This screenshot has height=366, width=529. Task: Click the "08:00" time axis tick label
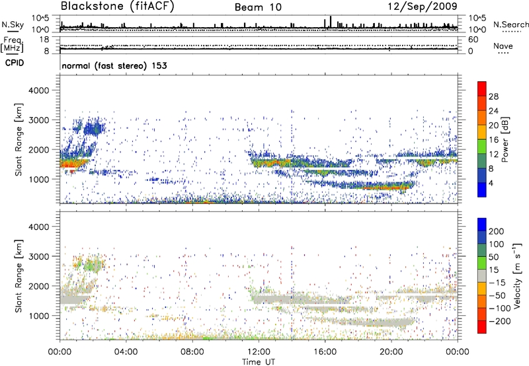pos(192,352)
